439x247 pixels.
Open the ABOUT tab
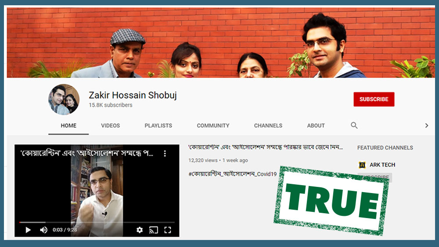[x=316, y=125]
